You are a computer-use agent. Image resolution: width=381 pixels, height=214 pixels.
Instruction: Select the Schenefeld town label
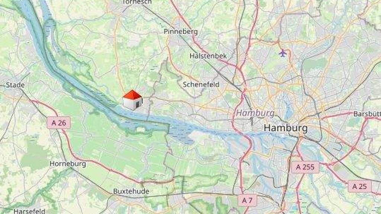click(201, 84)
